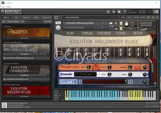
Task: Toggle the instrument Solo button
Action: click(121, 23)
